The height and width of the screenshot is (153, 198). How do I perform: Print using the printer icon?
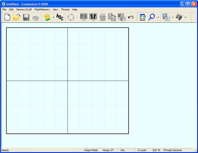36,18
